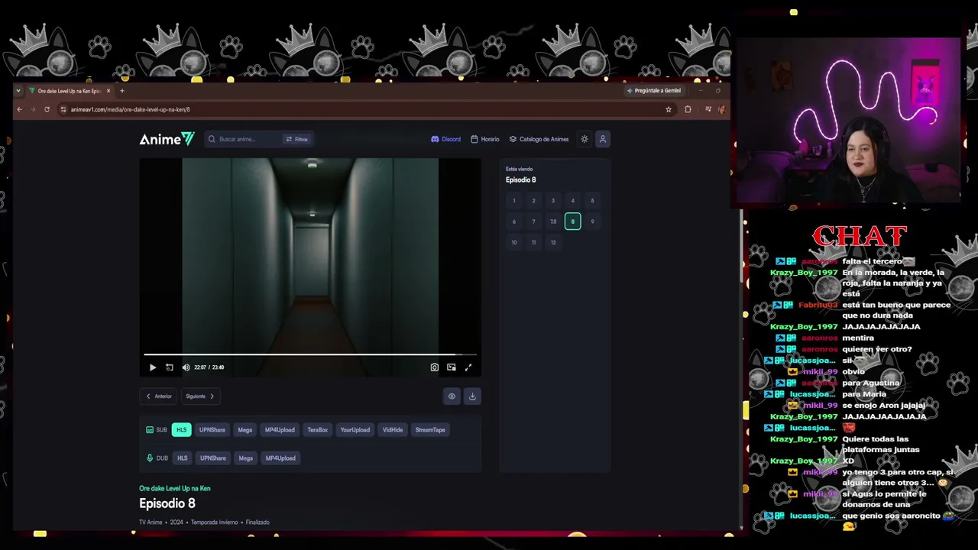Seek on the video progress bar
The width and height of the screenshot is (978, 550).
tap(310, 354)
